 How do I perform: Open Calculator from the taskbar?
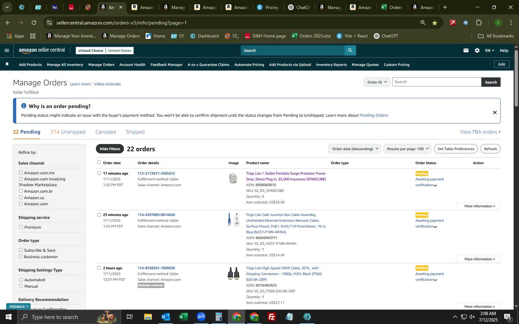click(x=219, y=317)
